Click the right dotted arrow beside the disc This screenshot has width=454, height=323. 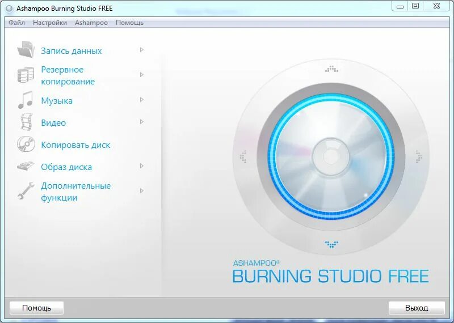(419, 156)
